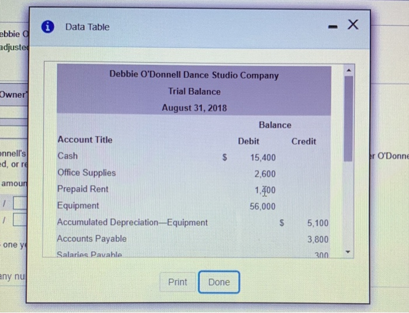409x313 pixels.
Task: Click the blue info icon beside Data Table
Action: 48,27
